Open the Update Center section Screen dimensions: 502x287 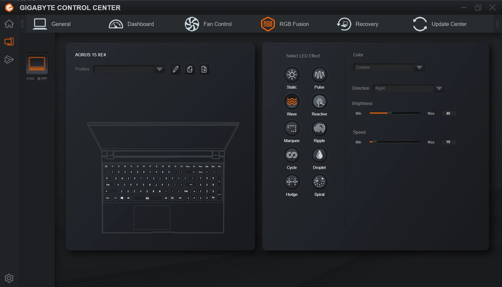[x=440, y=24]
